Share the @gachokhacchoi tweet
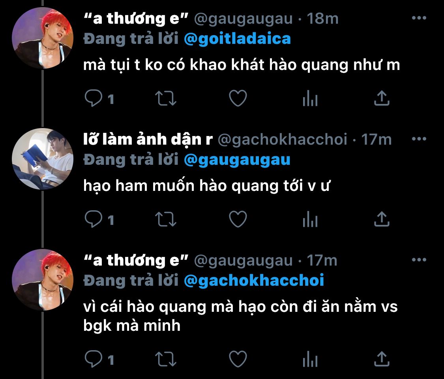Viewport: 444px width, 379px height. pos(382,219)
